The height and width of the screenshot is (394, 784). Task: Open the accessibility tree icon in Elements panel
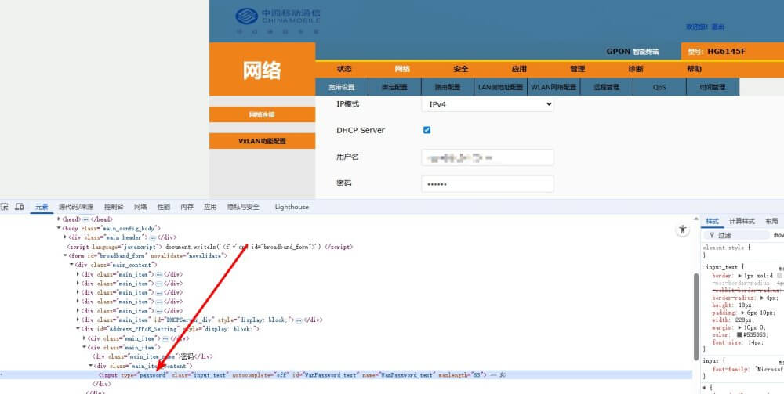683,230
